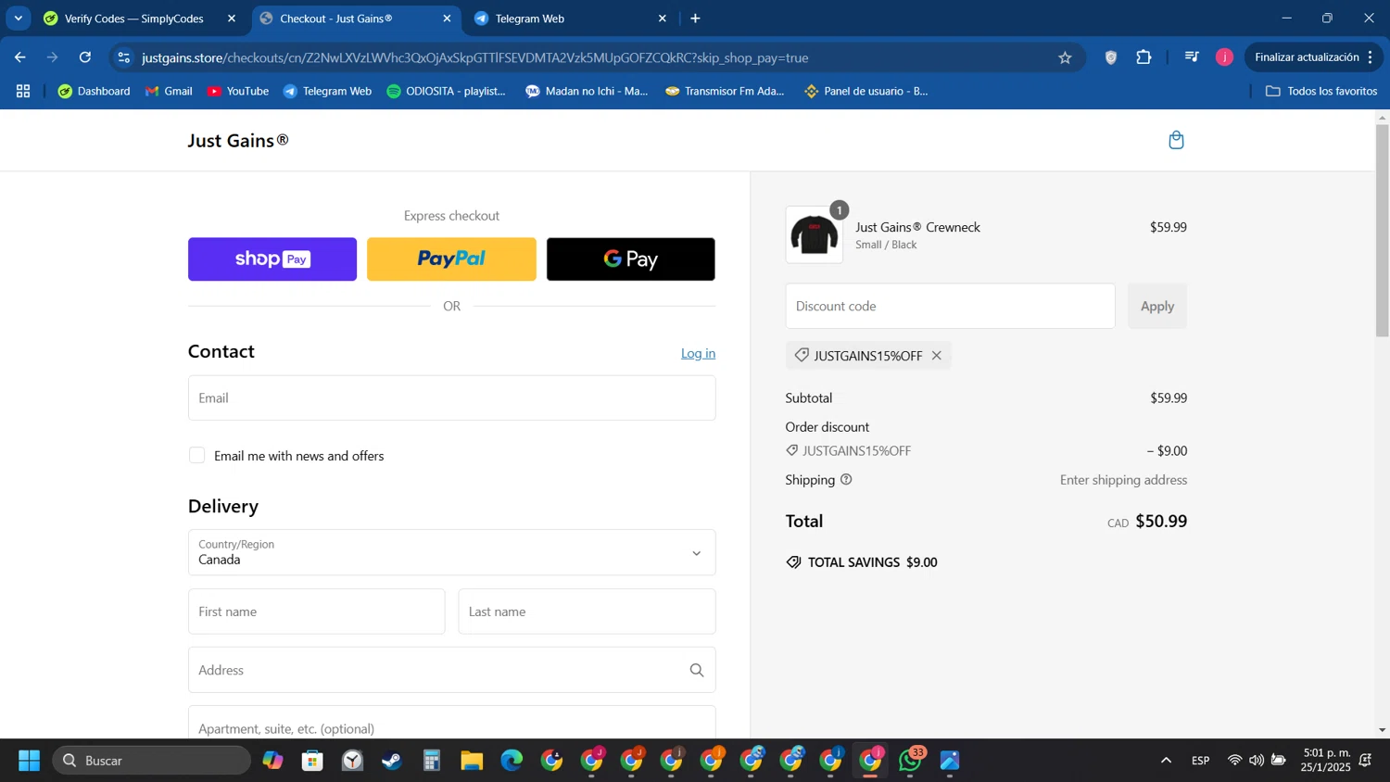Open Steam from the taskbar
This screenshot has width=1390, height=782.
click(392, 761)
